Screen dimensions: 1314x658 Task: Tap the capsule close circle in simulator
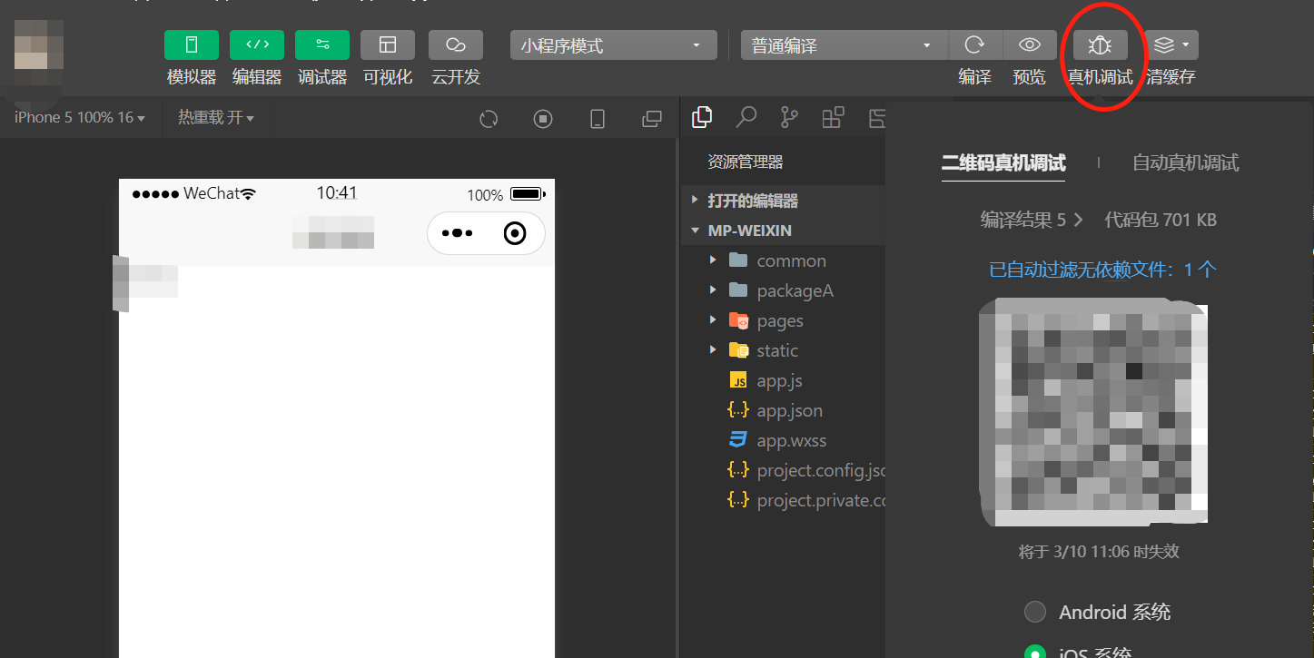coord(515,233)
